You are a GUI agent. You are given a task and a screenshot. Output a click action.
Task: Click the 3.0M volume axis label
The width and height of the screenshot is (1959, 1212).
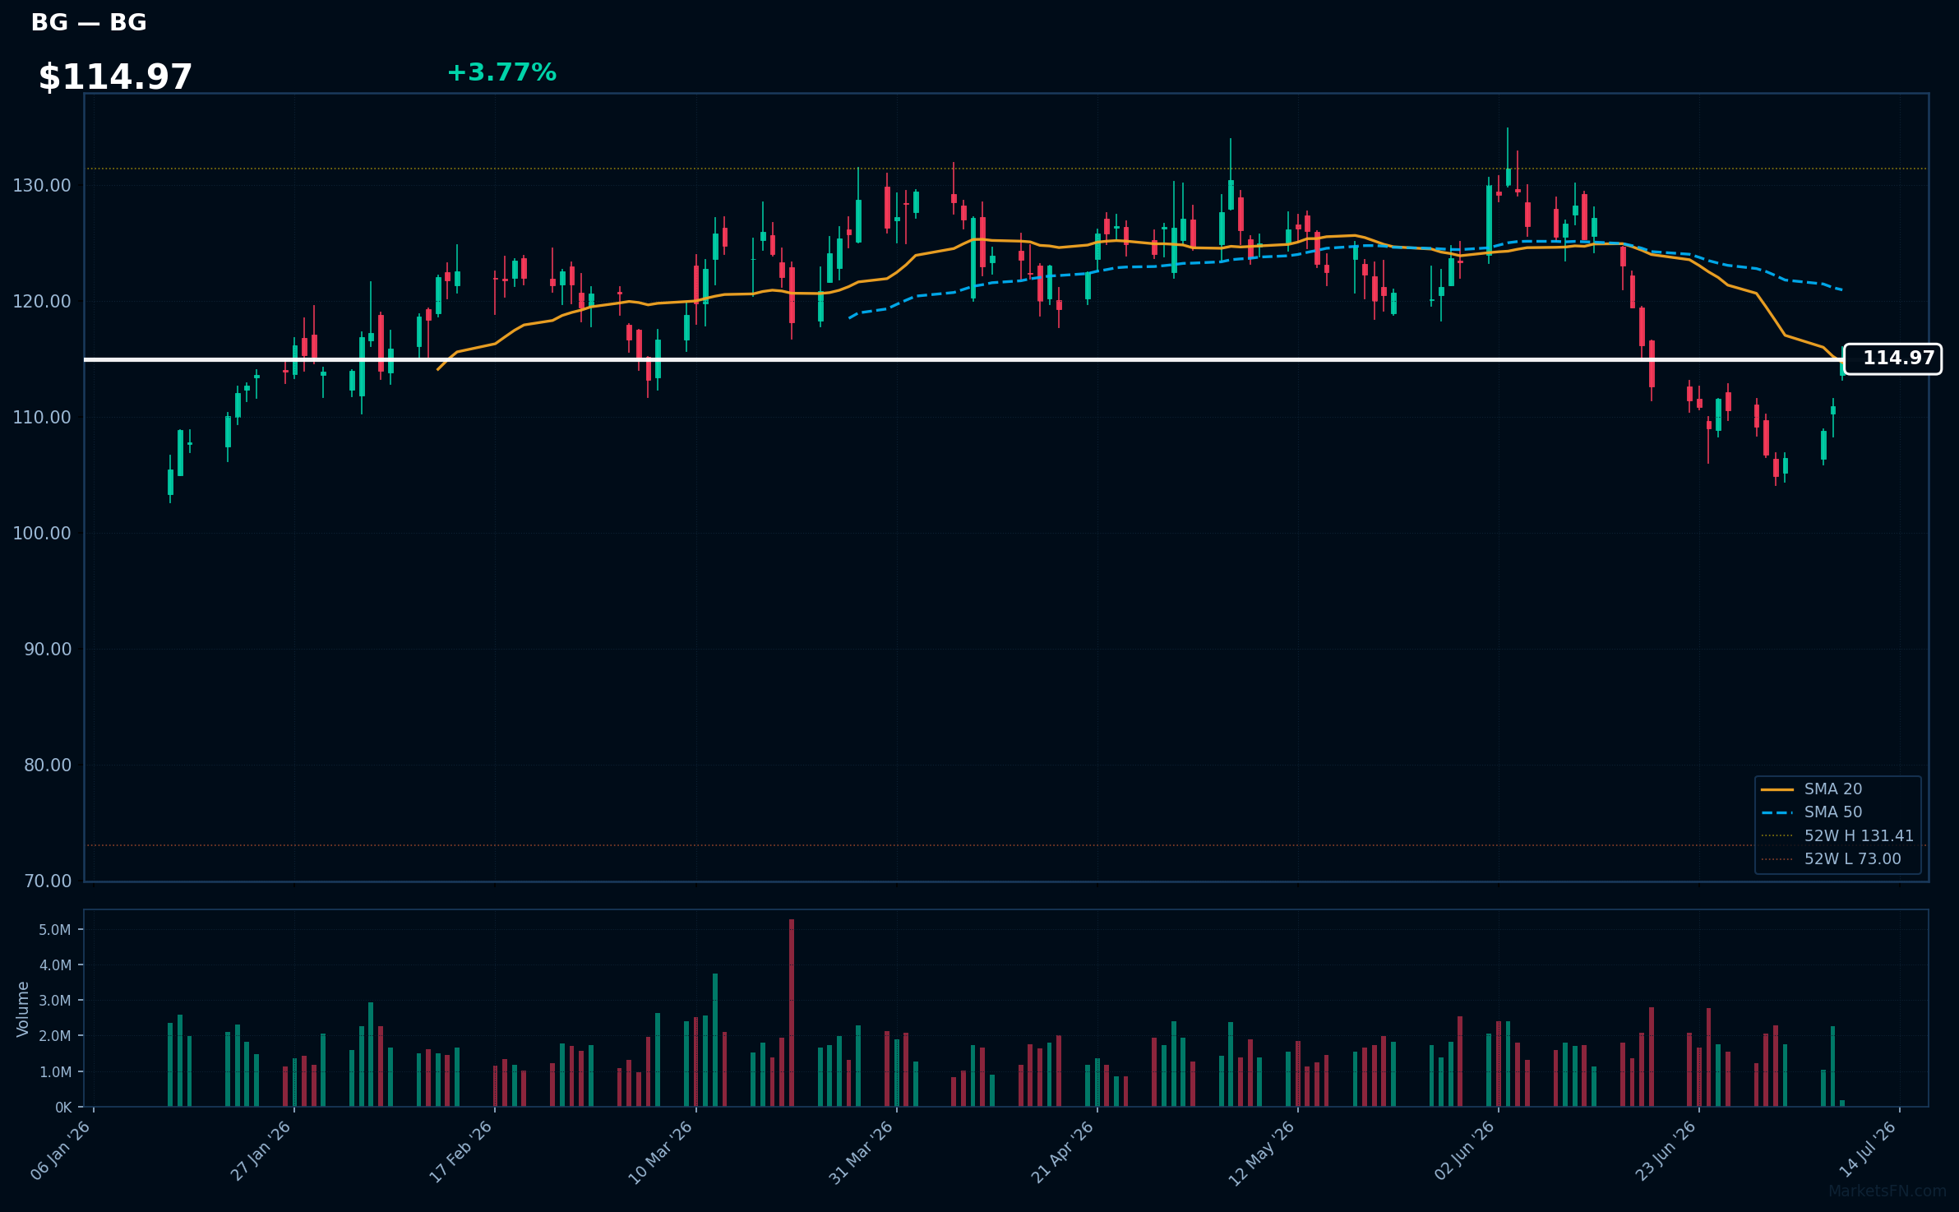(55, 1001)
